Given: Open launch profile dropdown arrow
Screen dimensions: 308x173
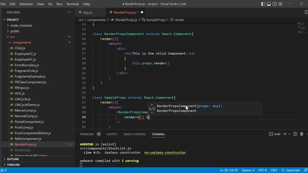Looking at the screenshot, I should pyautogui.click(x=289, y=134).
